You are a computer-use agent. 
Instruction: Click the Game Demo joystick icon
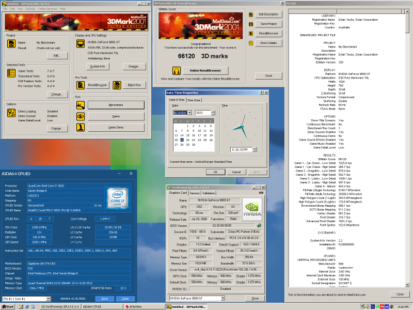pyautogui.click(x=81, y=127)
